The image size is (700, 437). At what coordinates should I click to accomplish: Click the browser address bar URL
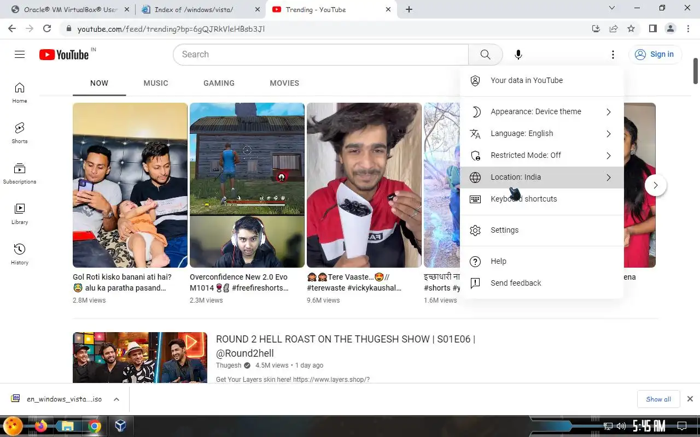point(171,28)
